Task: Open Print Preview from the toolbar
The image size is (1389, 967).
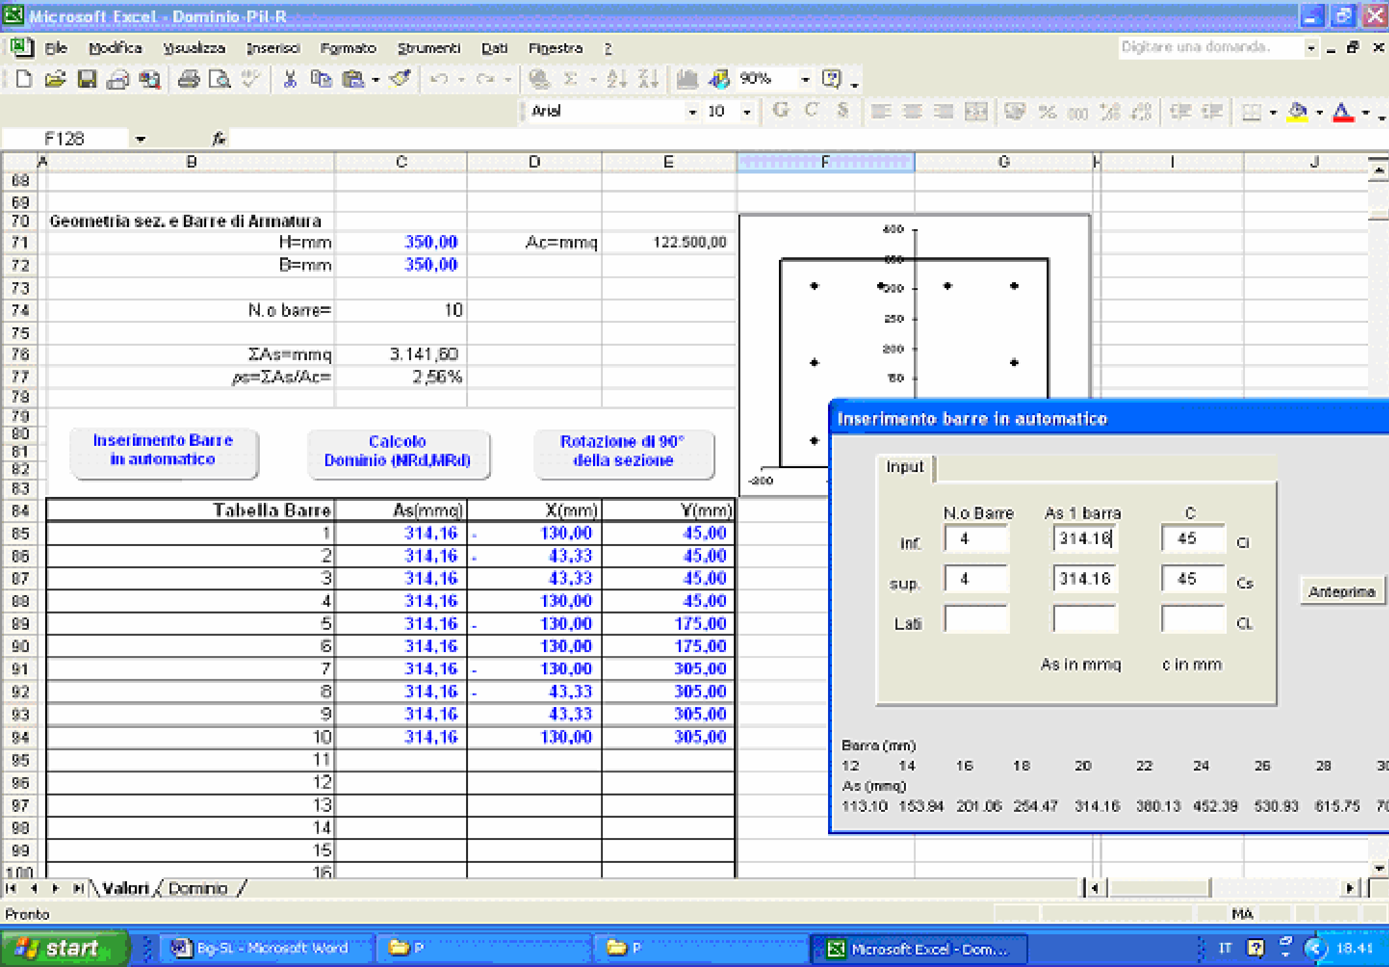Action: pos(220,79)
